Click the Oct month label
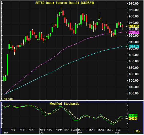This screenshot has height=135, width=144. click(42, 133)
